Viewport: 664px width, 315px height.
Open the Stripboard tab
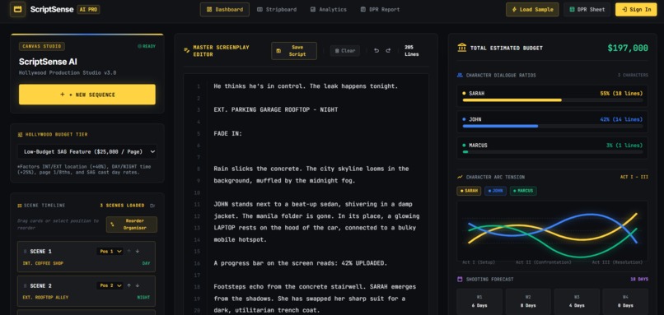(x=277, y=9)
